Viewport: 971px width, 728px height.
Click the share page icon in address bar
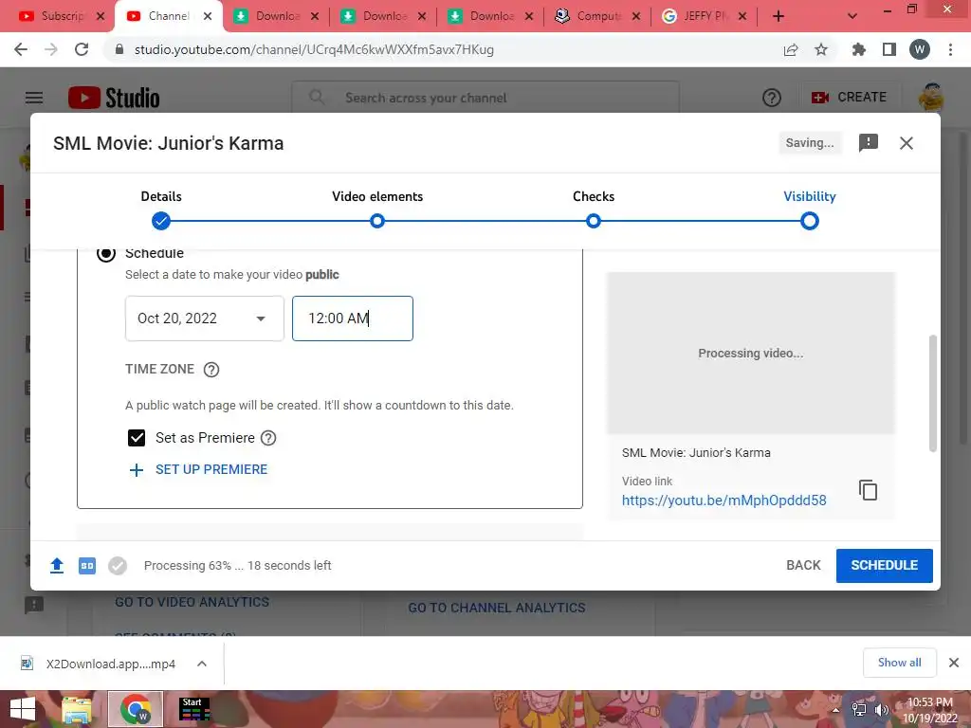tap(791, 50)
